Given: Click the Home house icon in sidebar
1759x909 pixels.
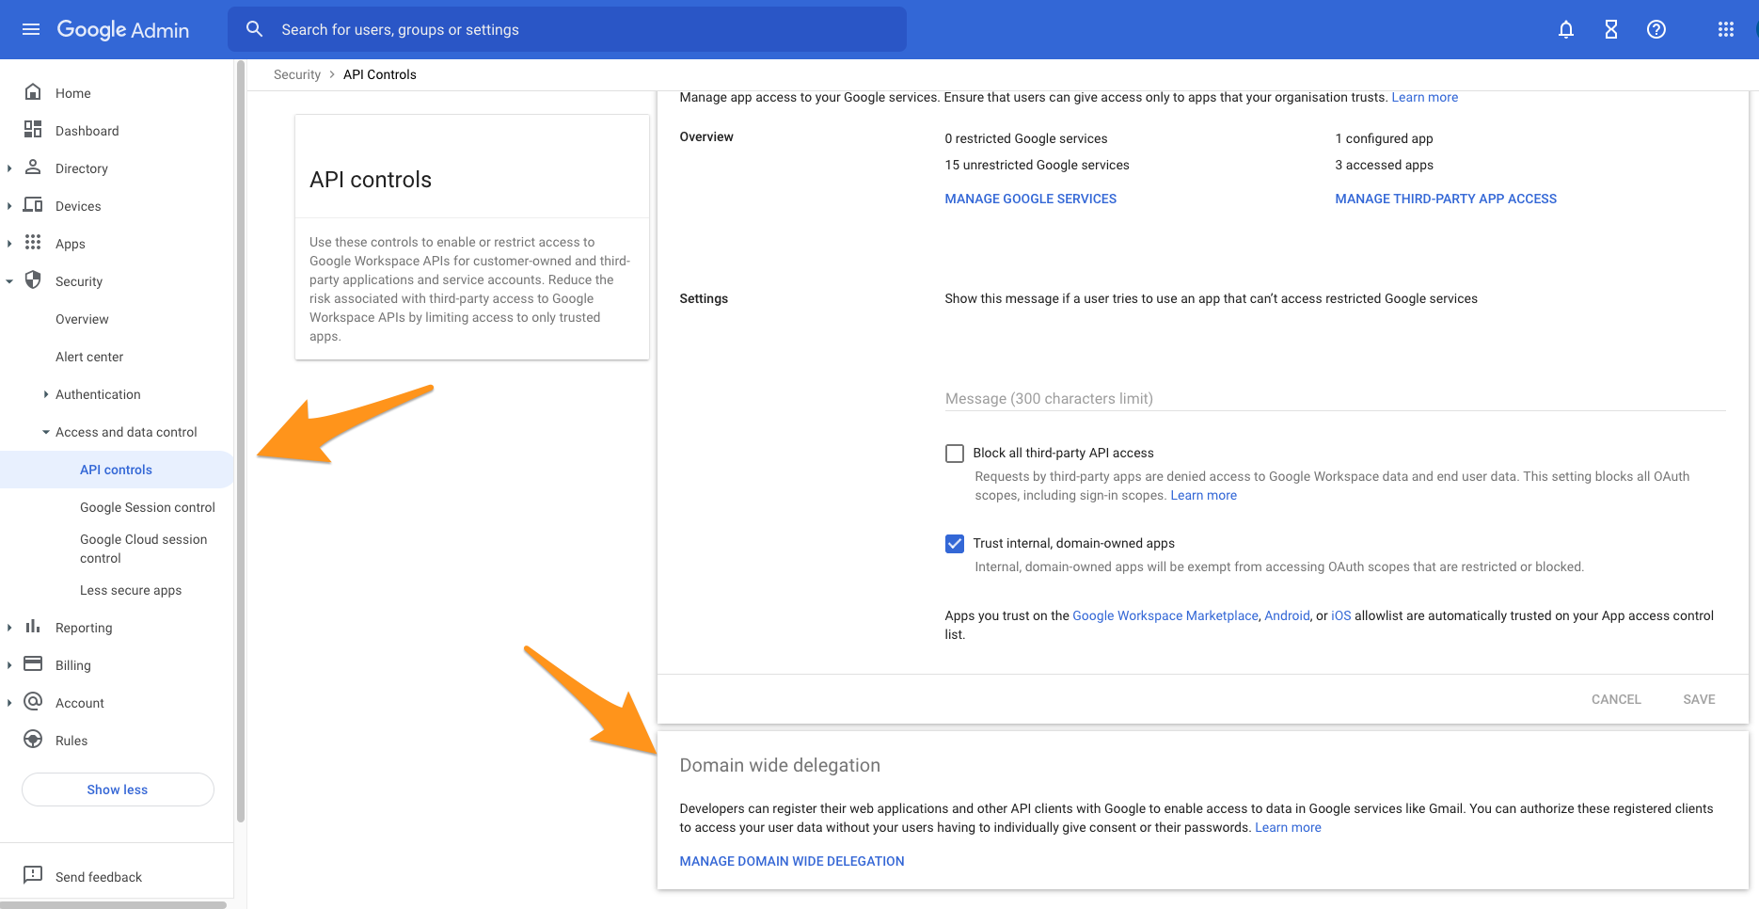Looking at the screenshot, I should tap(33, 92).
